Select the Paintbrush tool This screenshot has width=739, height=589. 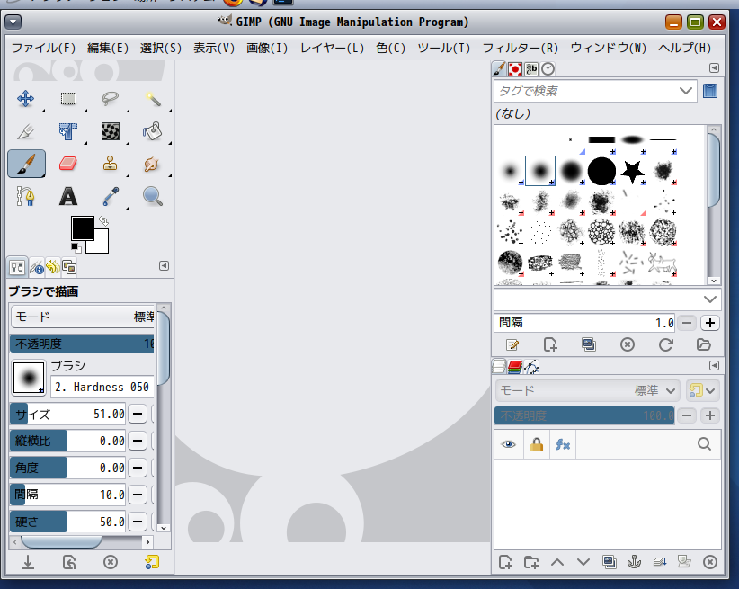26,164
